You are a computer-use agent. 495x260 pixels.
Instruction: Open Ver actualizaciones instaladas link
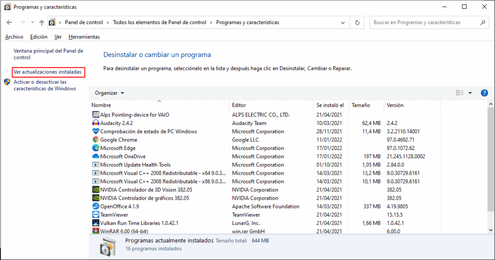(x=47, y=72)
